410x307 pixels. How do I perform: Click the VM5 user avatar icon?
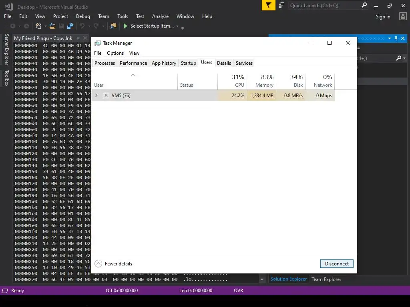point(106,96)
